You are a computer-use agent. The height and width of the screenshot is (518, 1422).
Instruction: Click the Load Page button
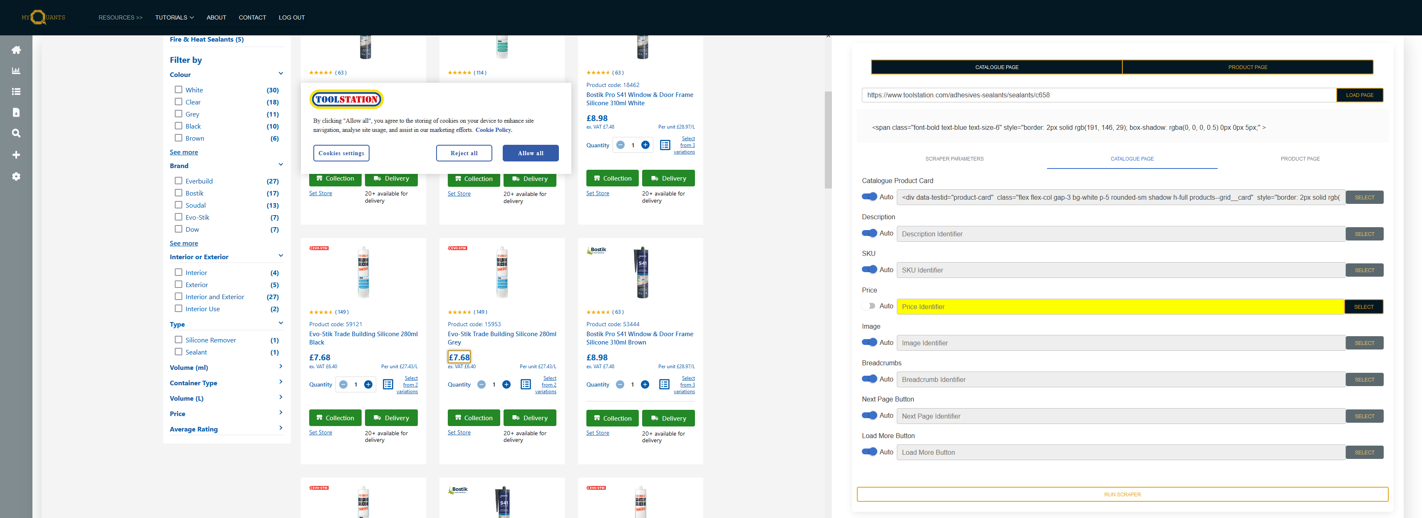[1360, 95]
